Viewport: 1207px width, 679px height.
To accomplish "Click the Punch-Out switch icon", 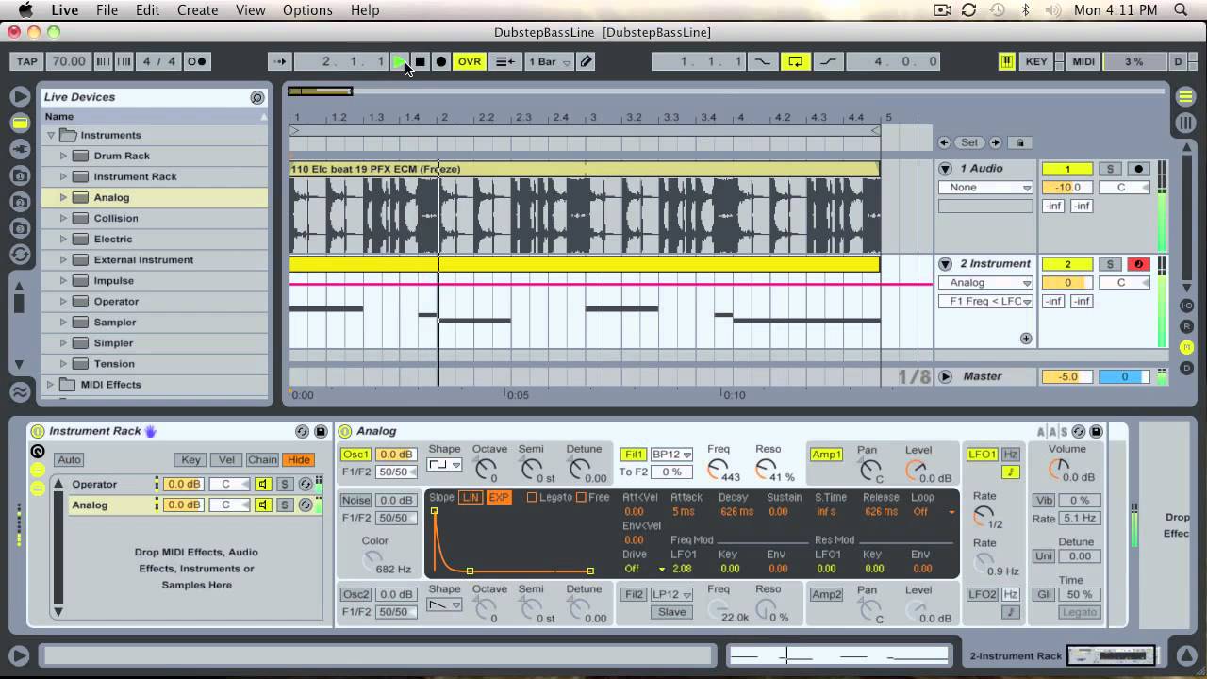I will coord(827,61).
